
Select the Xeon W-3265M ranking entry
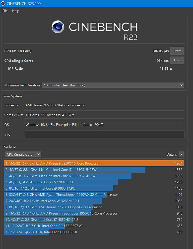click(x=94, y=201)
